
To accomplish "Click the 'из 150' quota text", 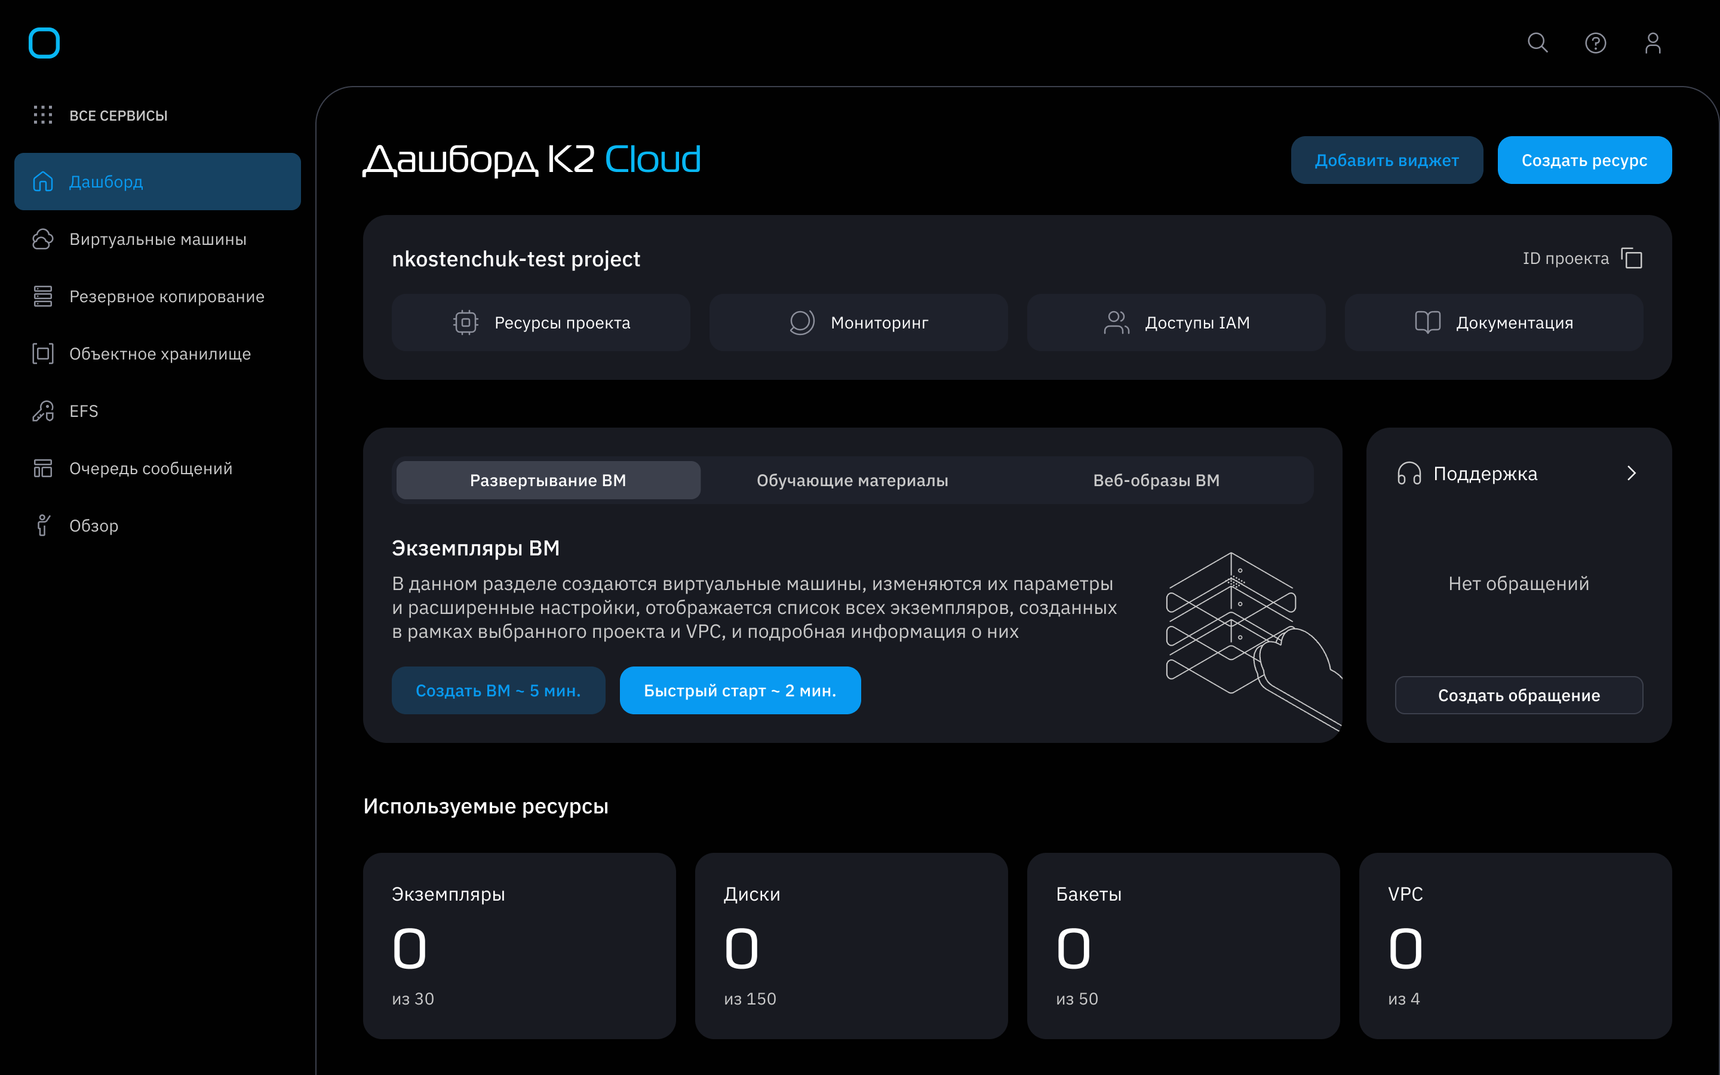I will click(750, 999).
